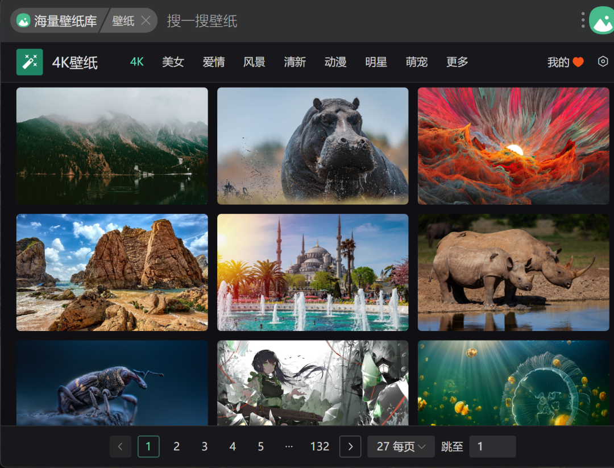
Task: Select the 风景 category tab
Action: (254, 62)
